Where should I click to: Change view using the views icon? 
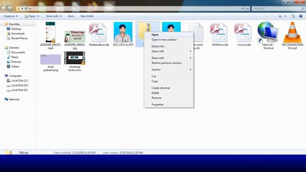[x=281, y=16]
